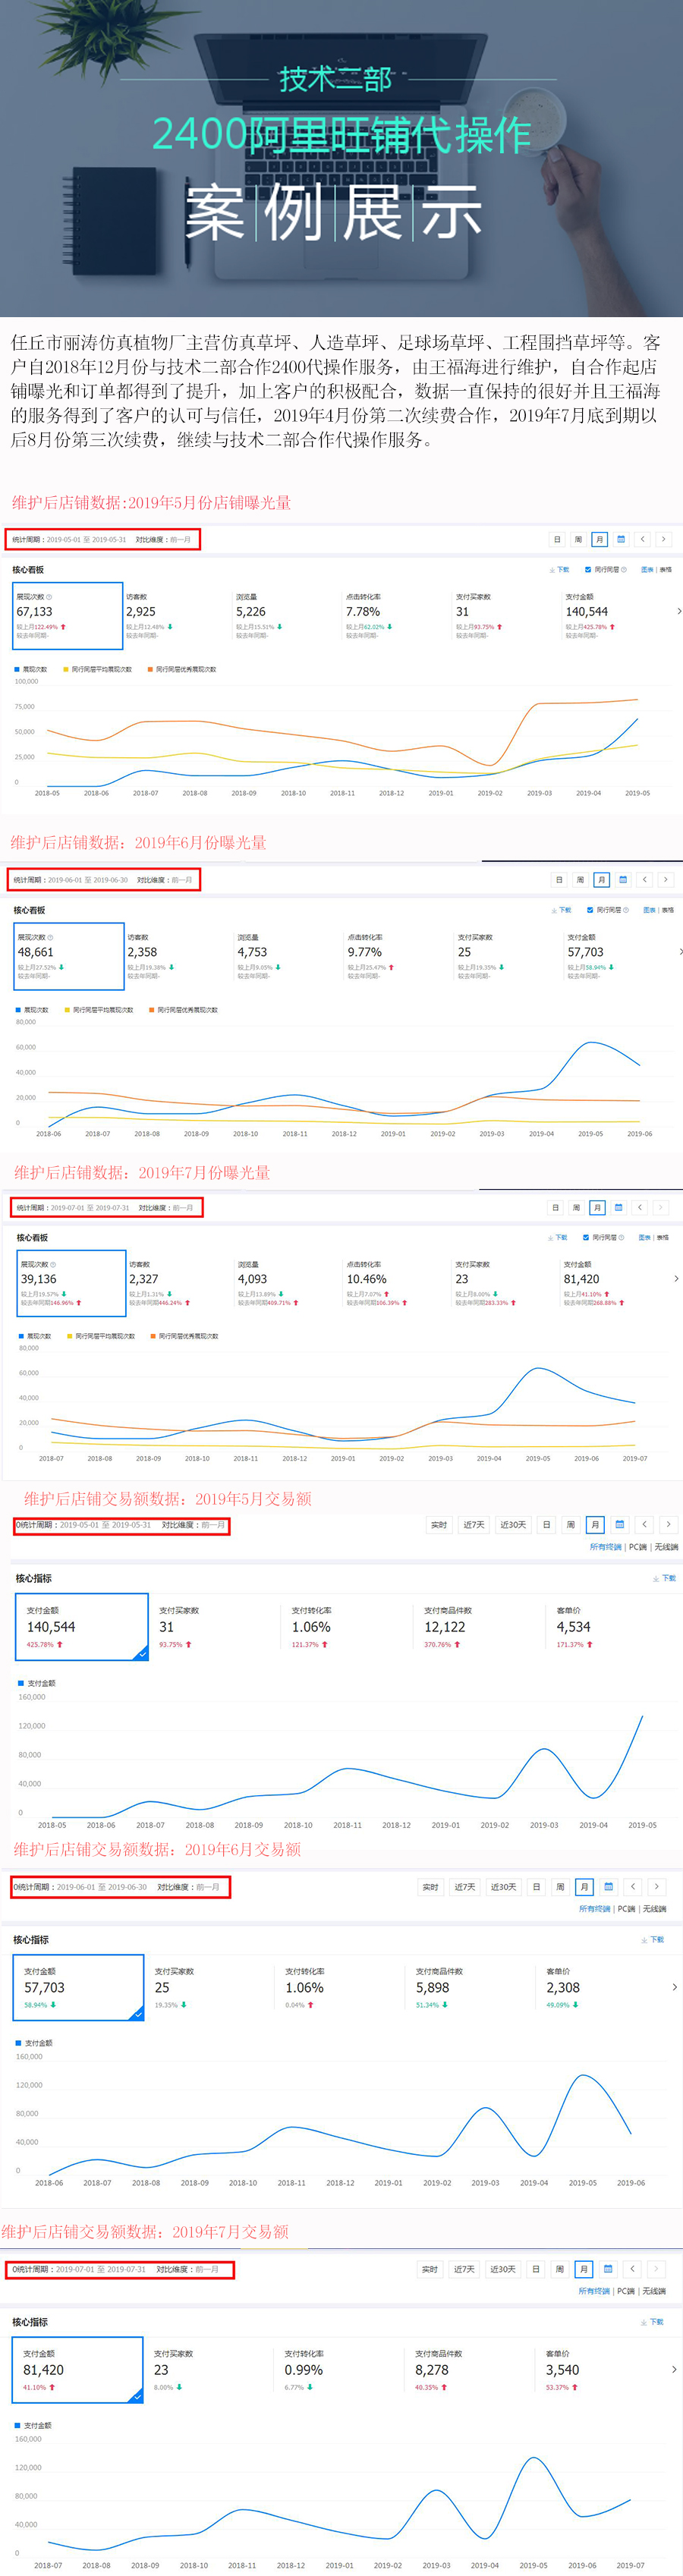683x2576 pixels.
Task: Go to previous period in July 2019 核心看板 panel
Action: pos(640,1207)
